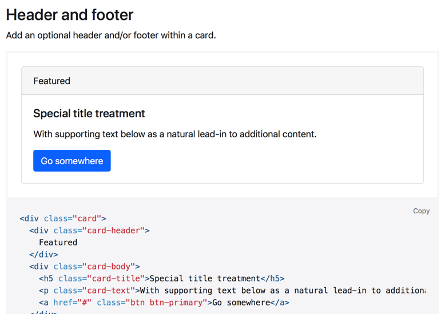Click the Special title treatment card title

pyautogui.click(x=89, y=113)
